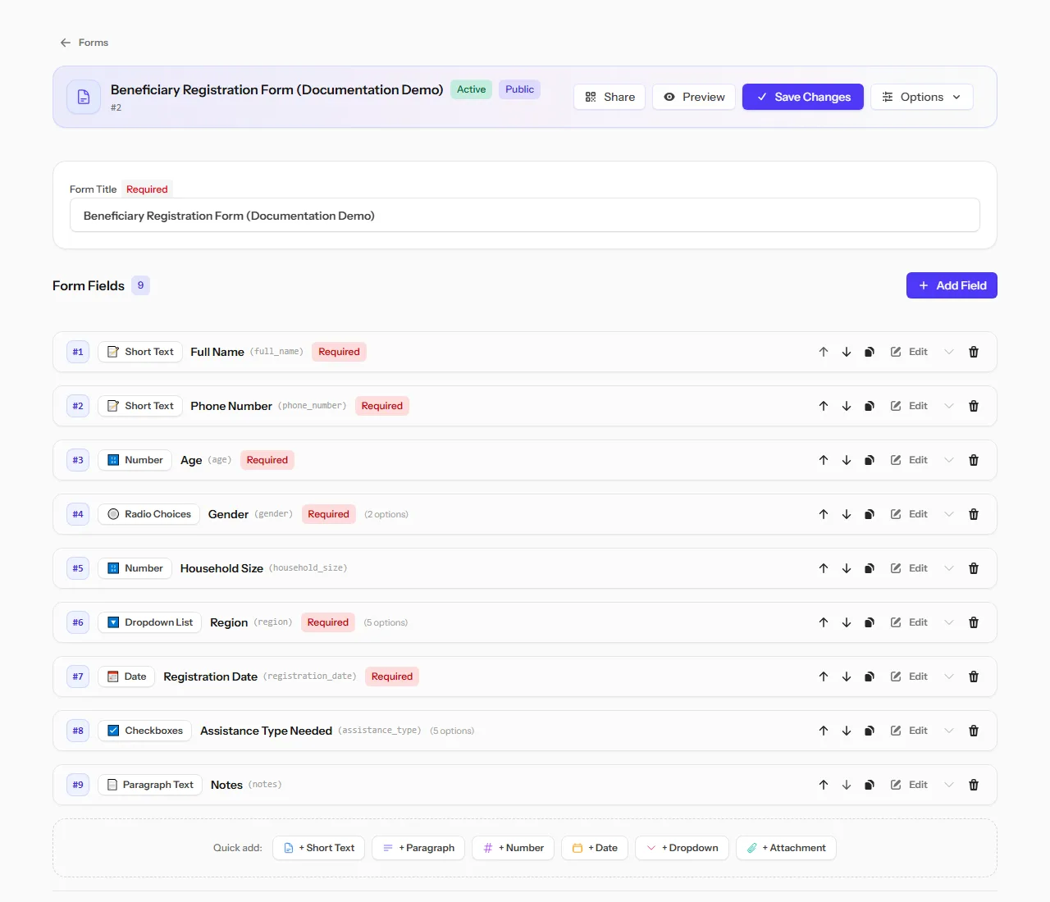This screenshot has width=1050, height=902.
Task: Preview the beneficiary form
Action: pyautogui.click(x=694, y=97)
